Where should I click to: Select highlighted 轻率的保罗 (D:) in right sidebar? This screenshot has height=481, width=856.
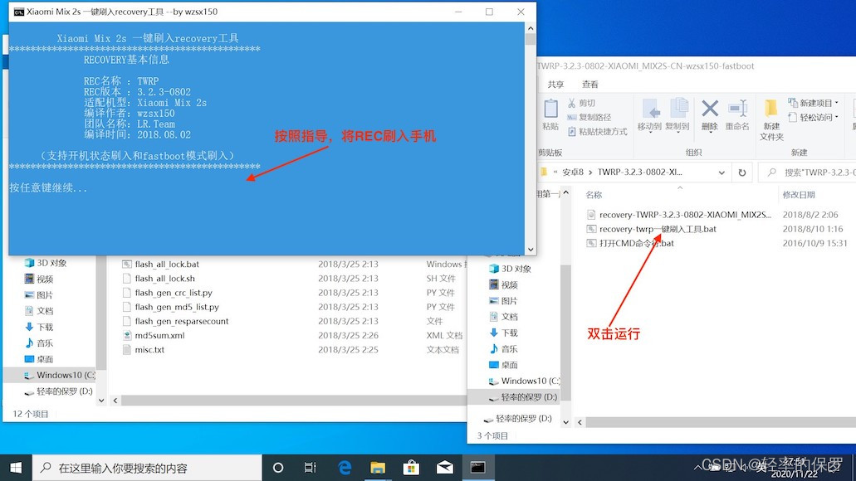(516, 397)
